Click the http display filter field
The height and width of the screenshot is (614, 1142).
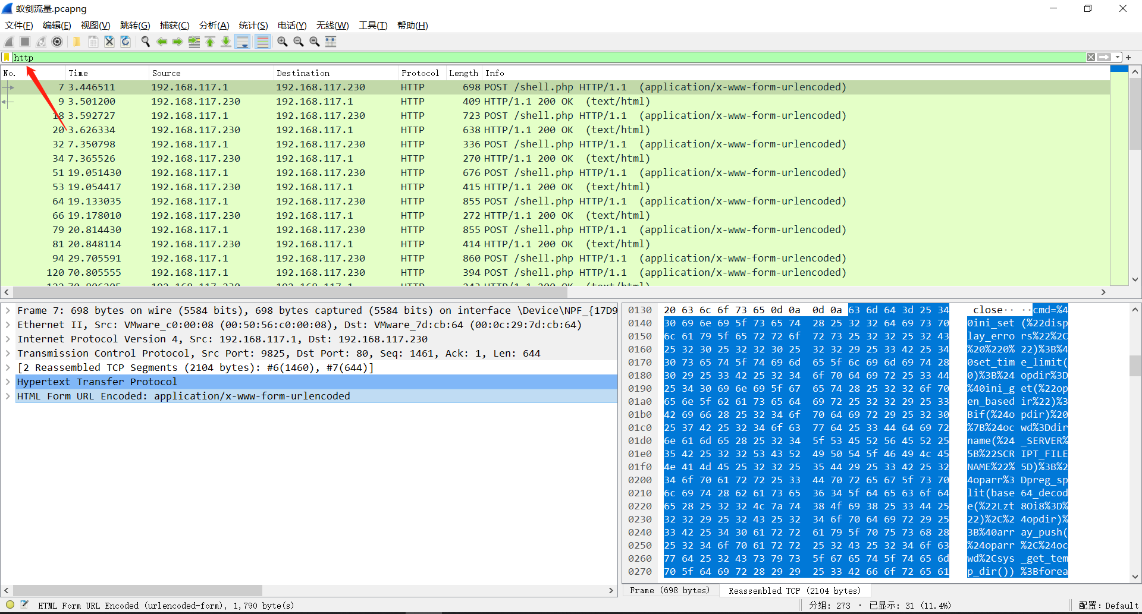click(x=535, y=58)
